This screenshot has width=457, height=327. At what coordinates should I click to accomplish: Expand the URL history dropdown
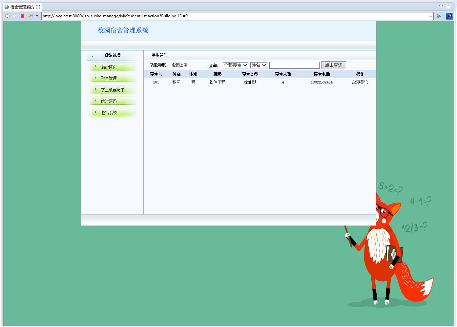(x=431, y=16)
